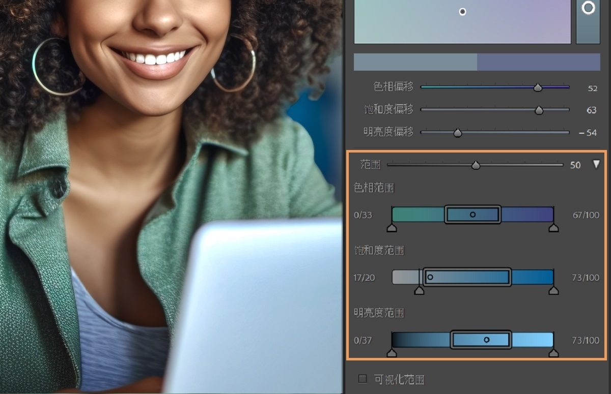
Task: Click the lower limit handle of 饱和度范围
Action: click(x=419, y=290)
